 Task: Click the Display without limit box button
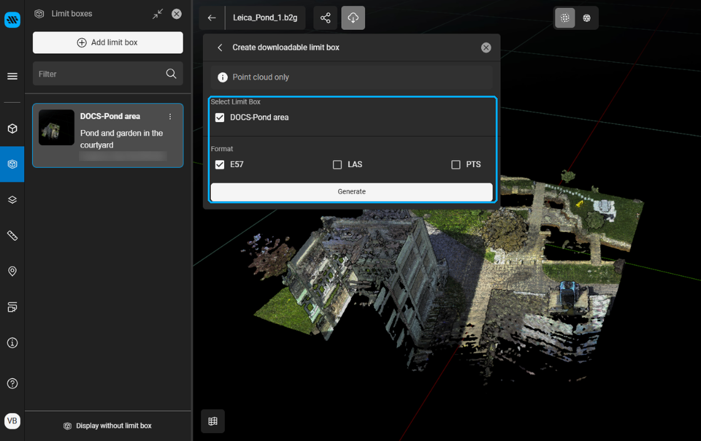pos(108,426)
